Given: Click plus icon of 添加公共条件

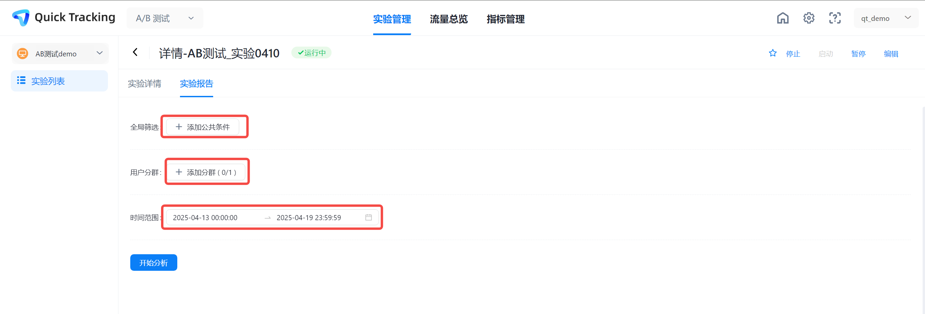Looking at the screenshot, I should 178,127.
